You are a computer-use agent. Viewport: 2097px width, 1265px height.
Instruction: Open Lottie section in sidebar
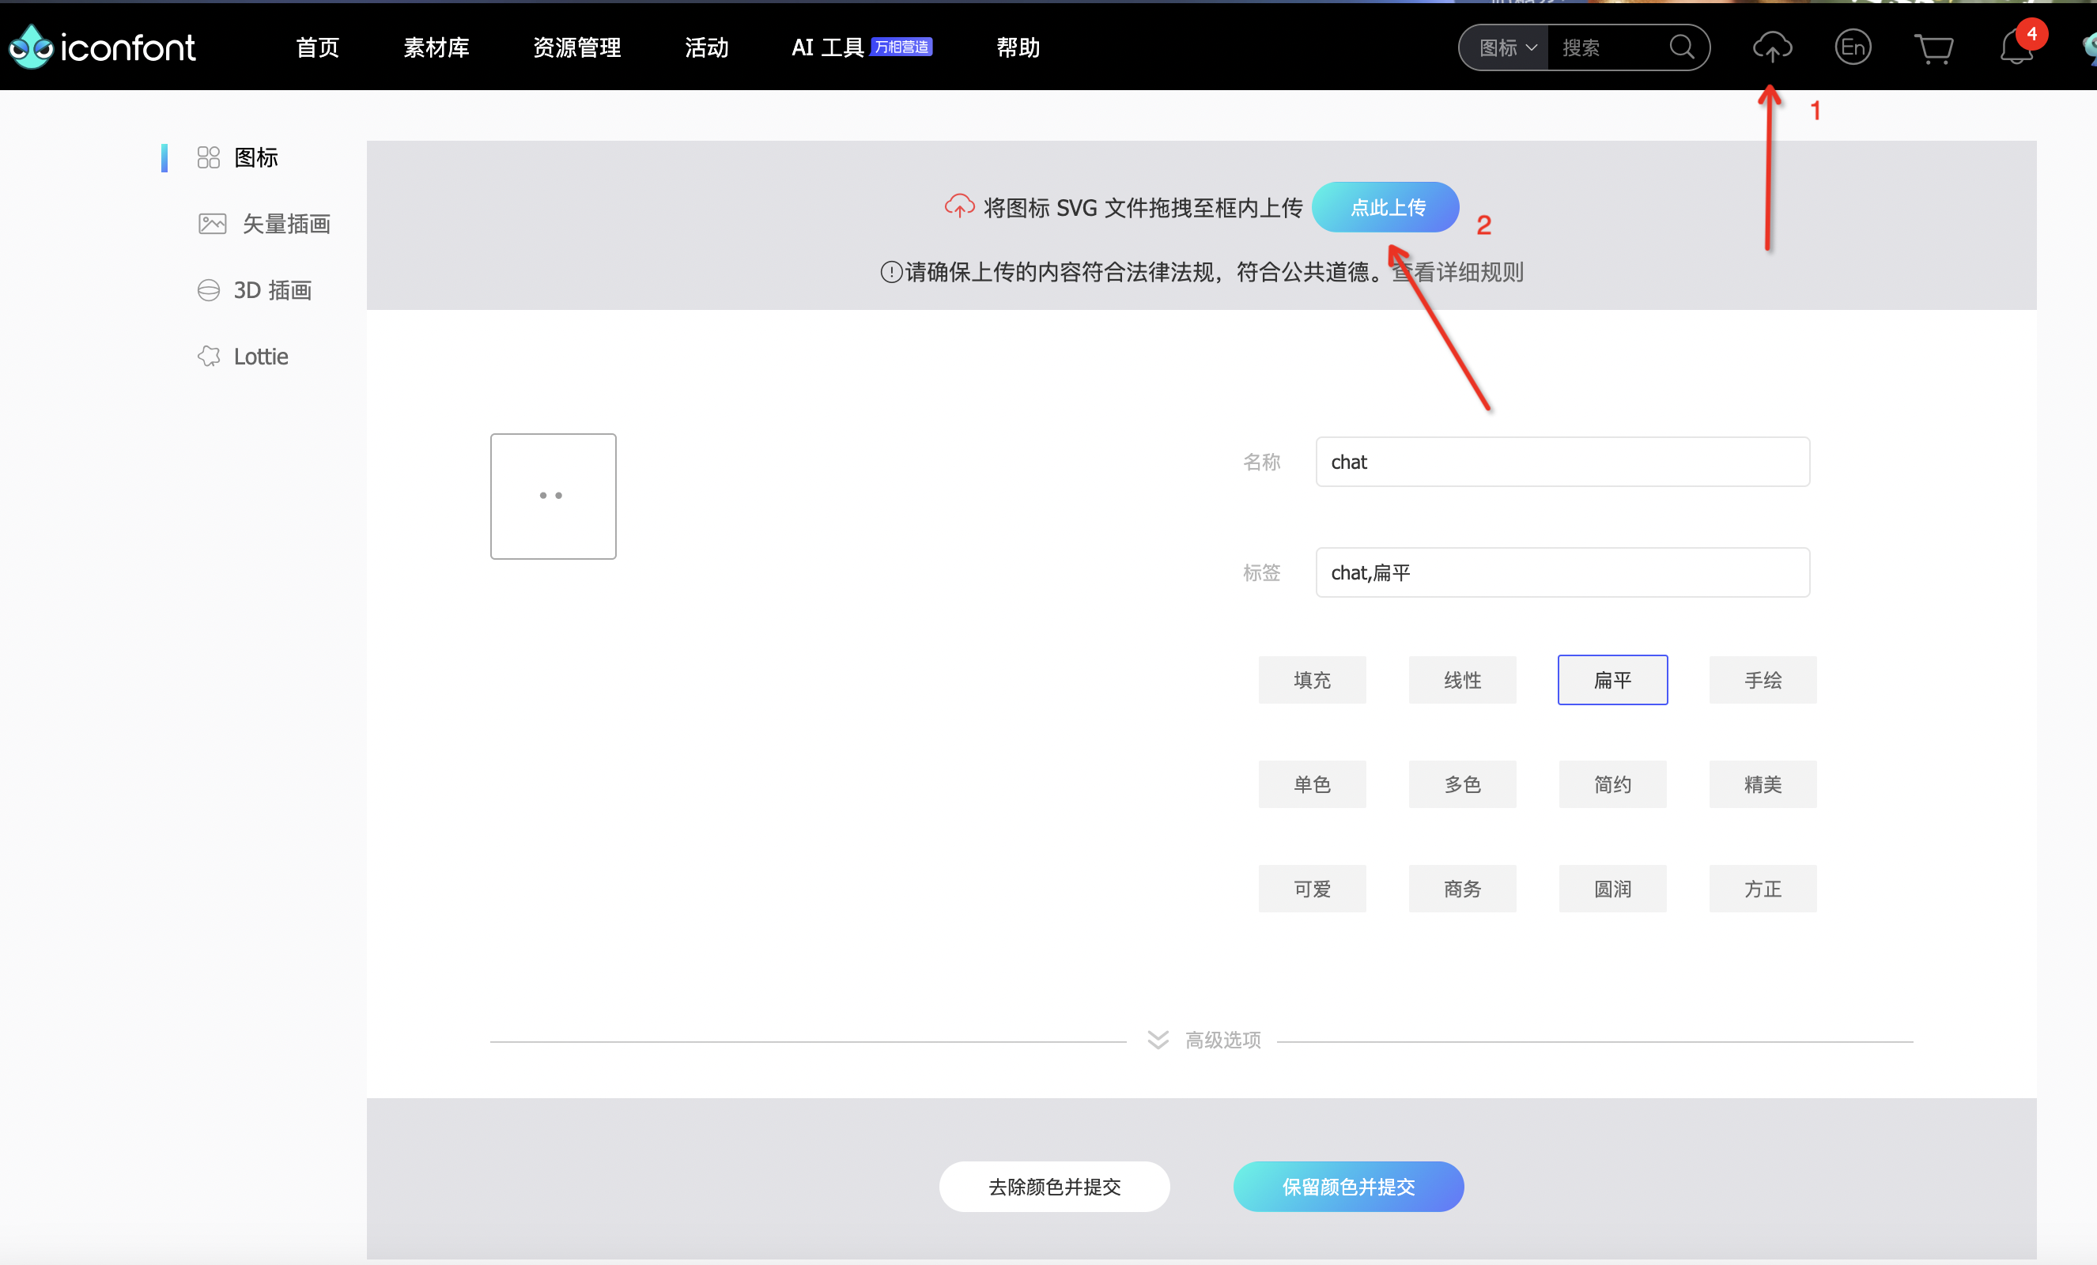259,357
